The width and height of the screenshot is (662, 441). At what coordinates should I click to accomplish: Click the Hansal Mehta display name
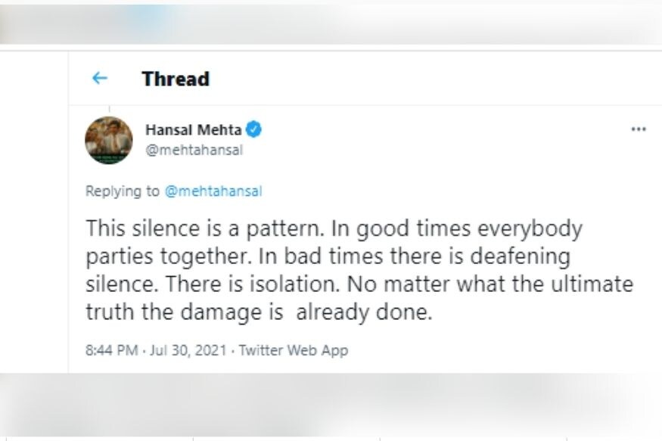(x=193, y=130)
